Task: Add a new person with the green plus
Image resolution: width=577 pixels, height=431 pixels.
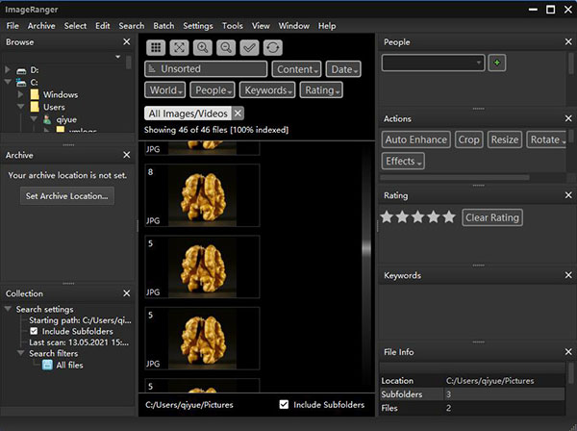Action: point(497,63)
